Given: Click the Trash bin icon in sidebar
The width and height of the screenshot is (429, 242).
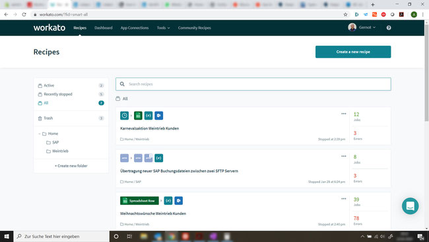Looking at the screenshot, I should (x=40, y=118).
